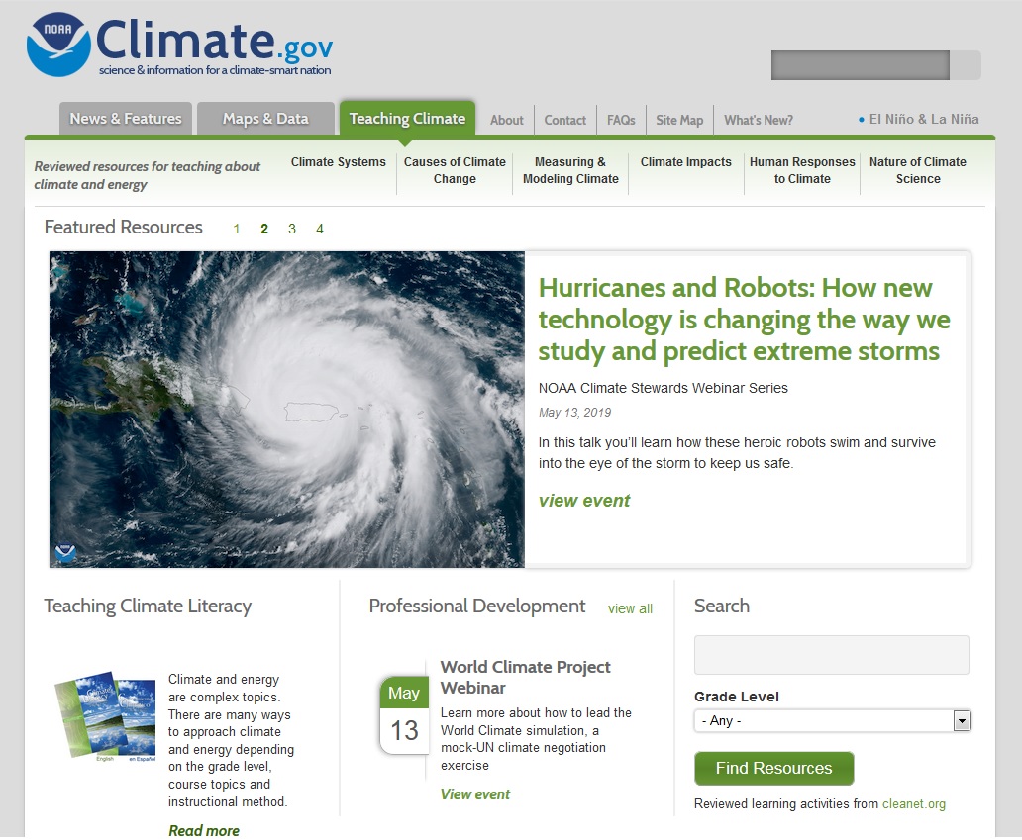Open the Causes of Climate Change section
The height and width of the screenshot is (840, 1022).
point(455,170)
